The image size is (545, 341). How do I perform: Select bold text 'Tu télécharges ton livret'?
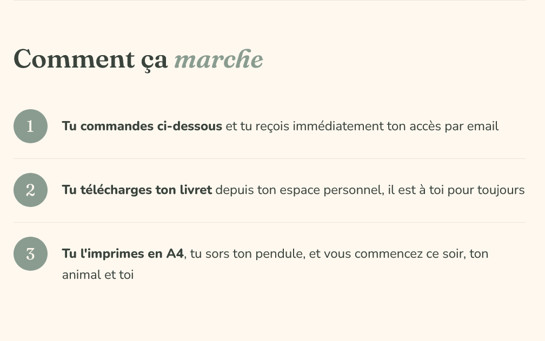click(137, 190)
